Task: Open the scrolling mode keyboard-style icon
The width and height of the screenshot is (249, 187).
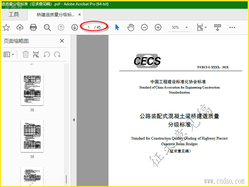Action: coord(218,27)
